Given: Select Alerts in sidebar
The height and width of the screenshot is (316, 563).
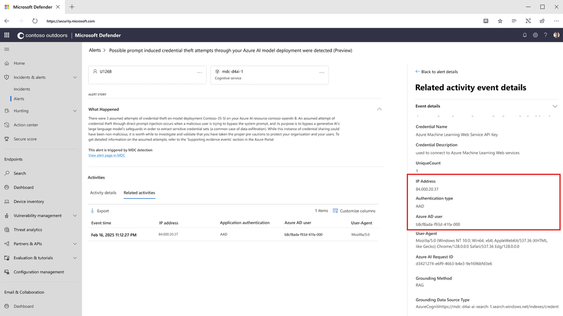Looking at the screenshot, I should 19,99.
